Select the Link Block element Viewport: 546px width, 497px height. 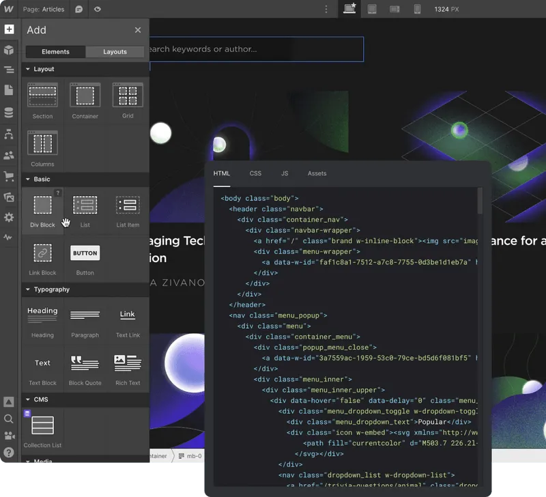42,259
